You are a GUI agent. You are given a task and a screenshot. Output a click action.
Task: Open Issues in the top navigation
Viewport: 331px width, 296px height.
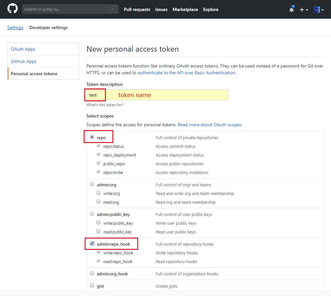point(161,9)
